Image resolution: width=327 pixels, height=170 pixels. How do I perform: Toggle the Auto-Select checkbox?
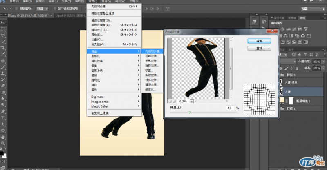[x=16, y=9]
